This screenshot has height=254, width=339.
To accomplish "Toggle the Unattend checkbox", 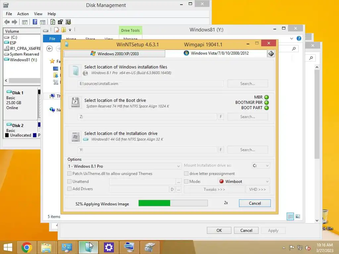I will pos(70,182).
